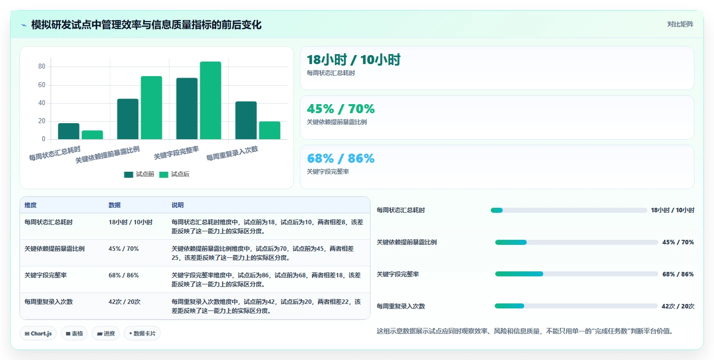The image size is (714, 360).
Task: Click table cell 关键依赖提前暴露比例
Action: point(55,249)
